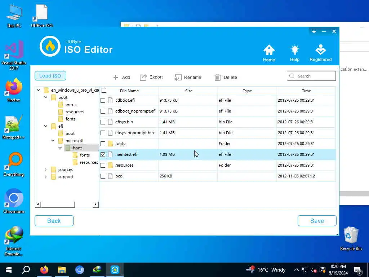Open the Everything search desktop icon
The height and width of the screenshot is (277, 369).
coord(14,164)
